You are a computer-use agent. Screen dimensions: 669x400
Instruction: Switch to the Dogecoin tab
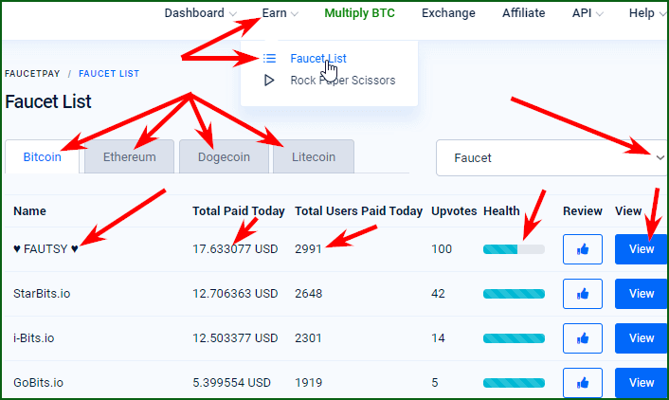point(224,156)
